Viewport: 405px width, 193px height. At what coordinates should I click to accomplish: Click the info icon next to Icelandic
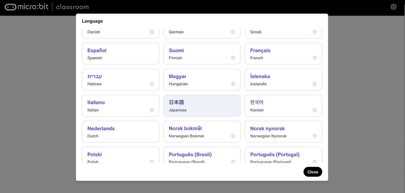315,84
